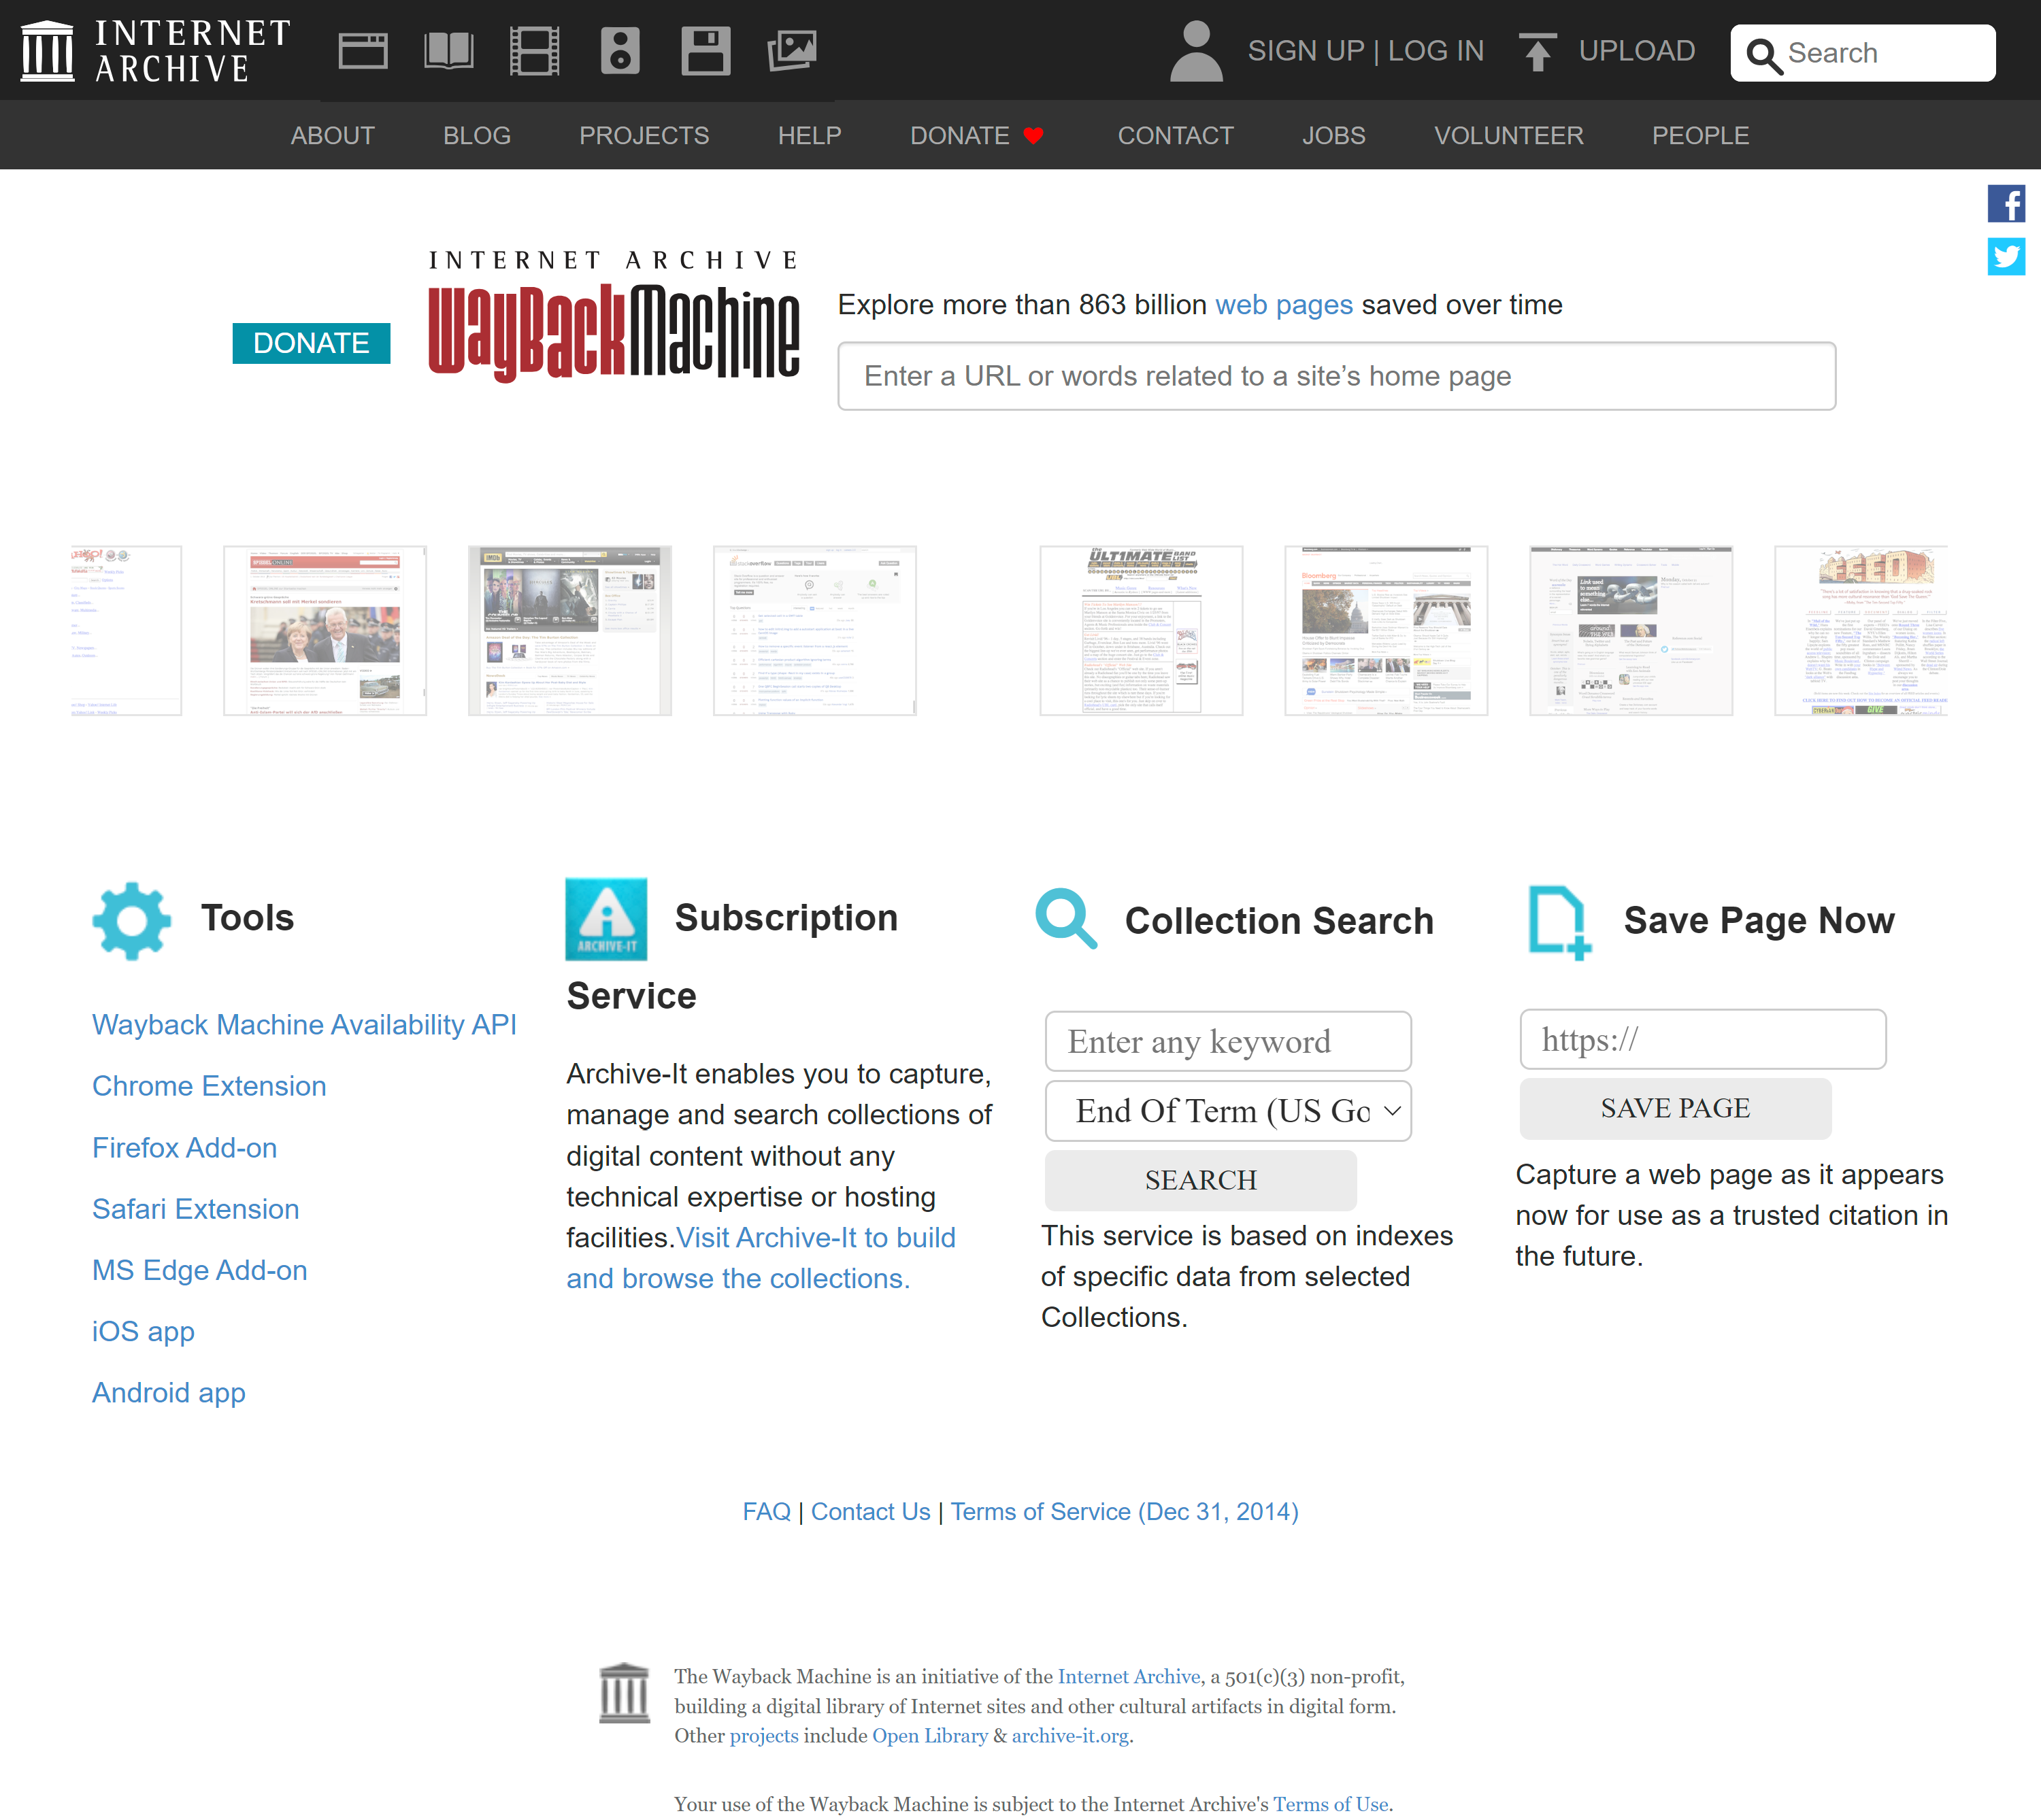Open the Chrome Extension link
The height and width of the screenshot is (1820, 2041).
click(x=209, y=1086)
